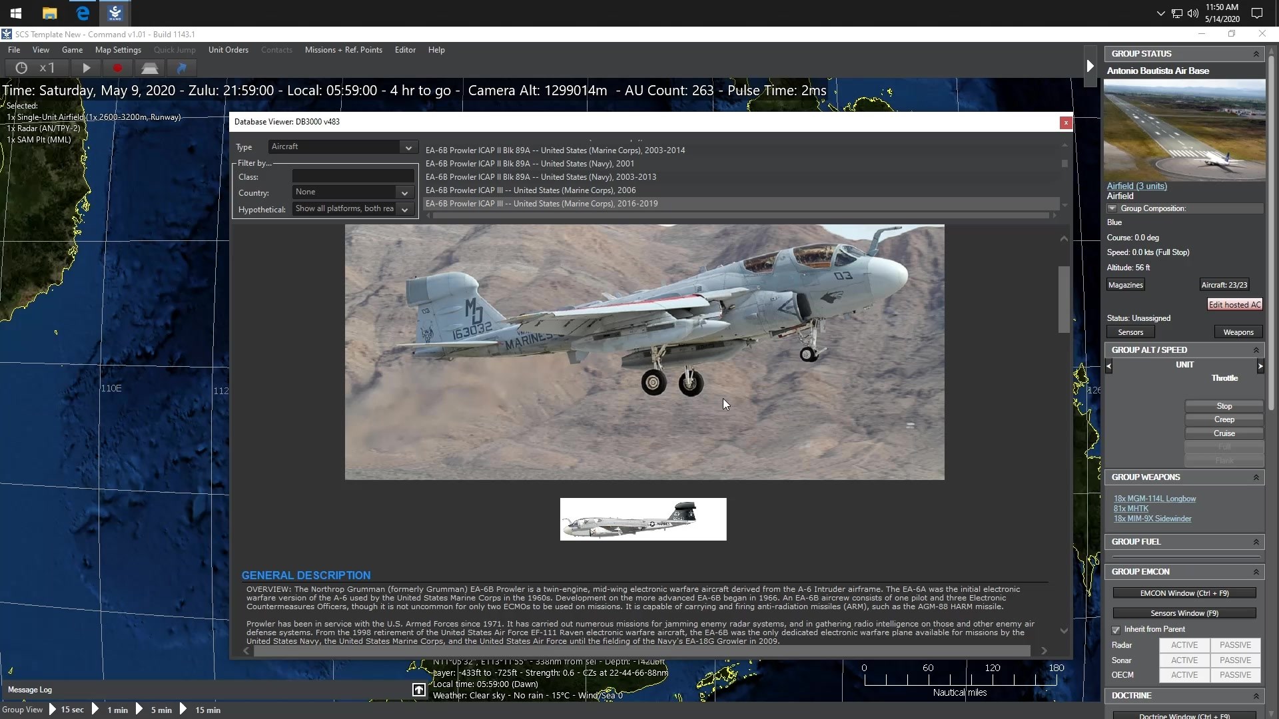Open the Weapons button in Group Status
Screen dimensions: 1279x719
pyautogui.click(x=1238, y=332)
